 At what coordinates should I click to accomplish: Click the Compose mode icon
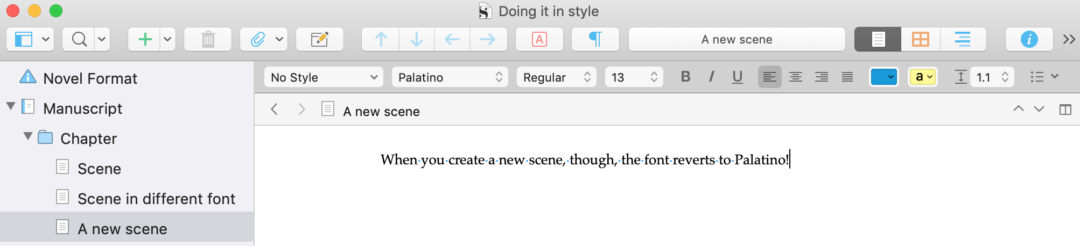click(x=320, y=39)
